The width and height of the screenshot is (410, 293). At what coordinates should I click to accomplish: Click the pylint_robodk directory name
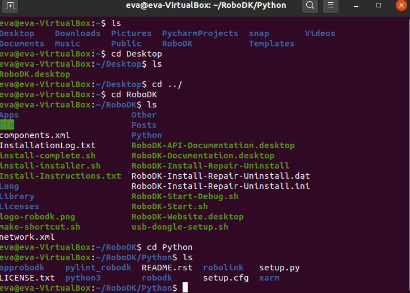pyautogui.click(x=98, y=268)
